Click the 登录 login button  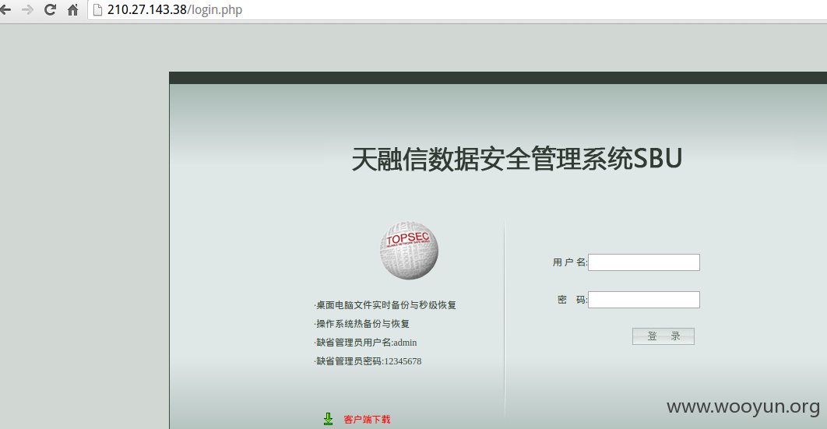pos(663,336)
